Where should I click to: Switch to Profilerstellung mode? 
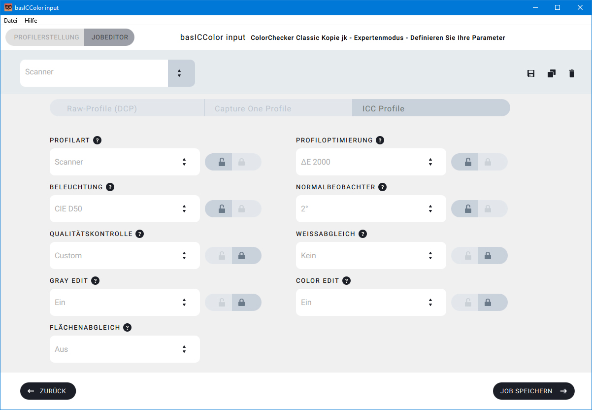coord(46,37)
